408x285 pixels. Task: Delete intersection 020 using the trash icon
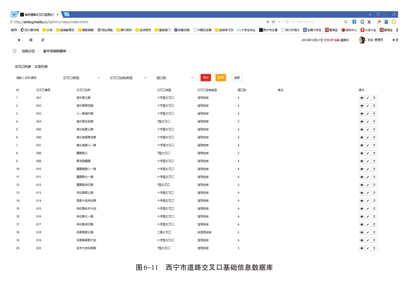374,248
